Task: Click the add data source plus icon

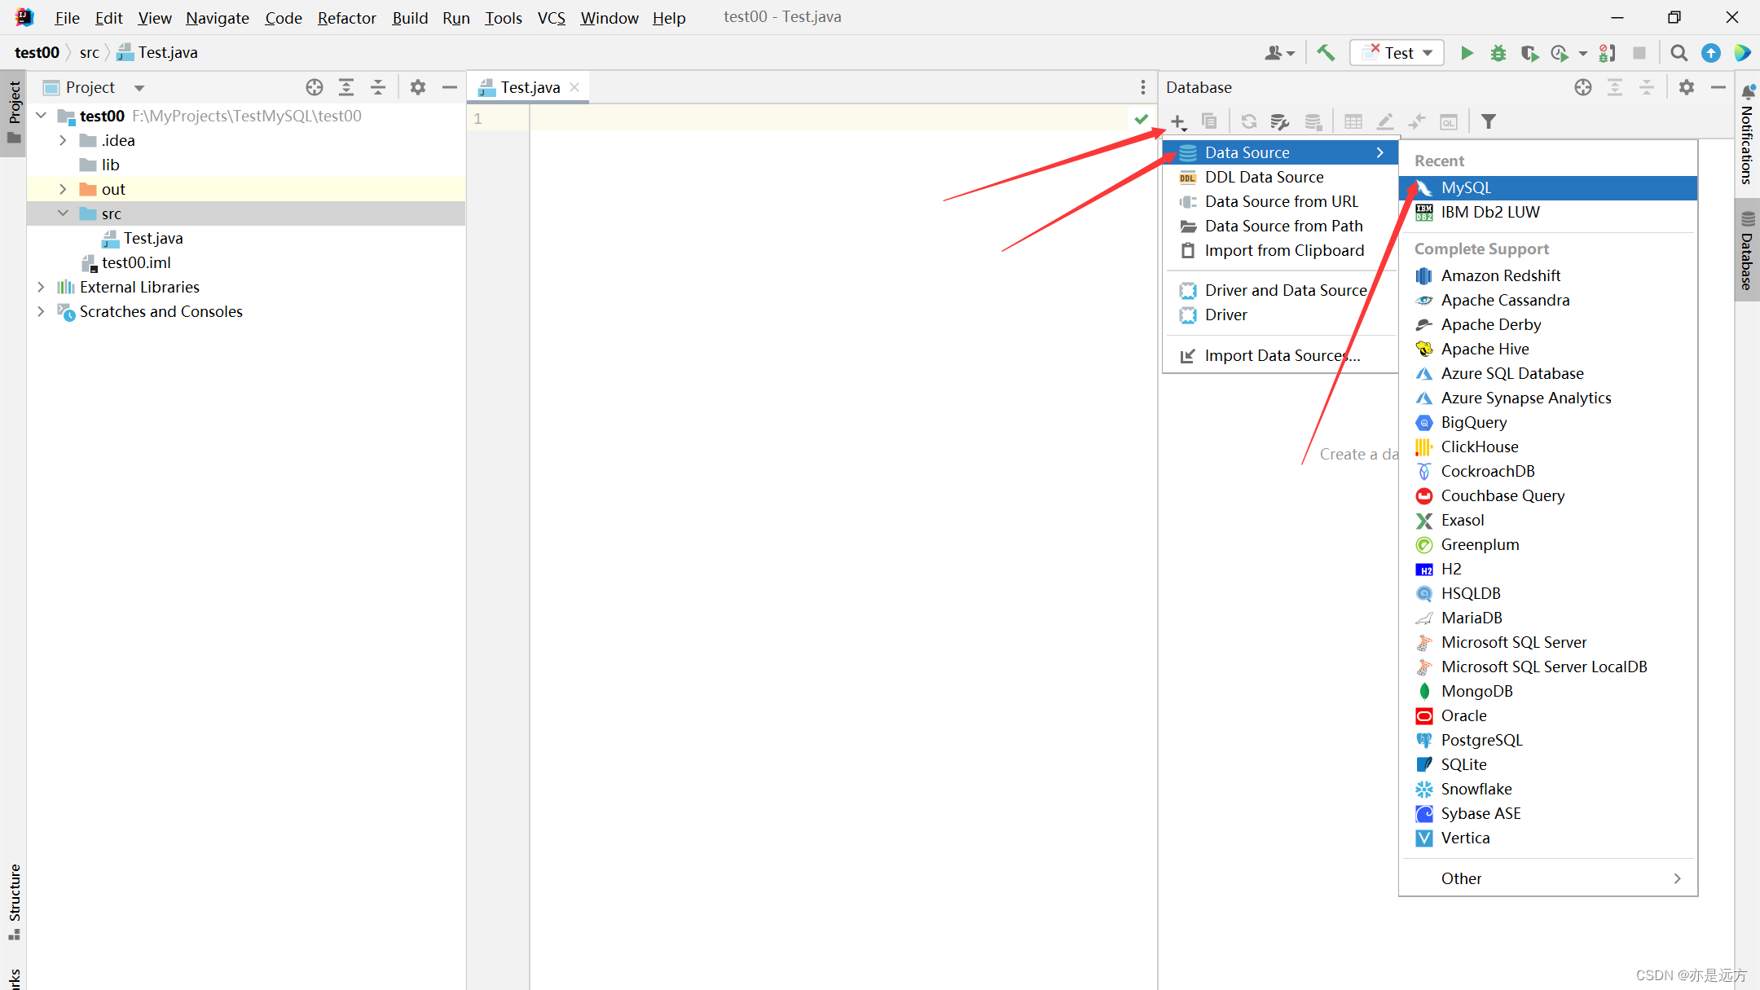Action: (x=1177, y=121)
